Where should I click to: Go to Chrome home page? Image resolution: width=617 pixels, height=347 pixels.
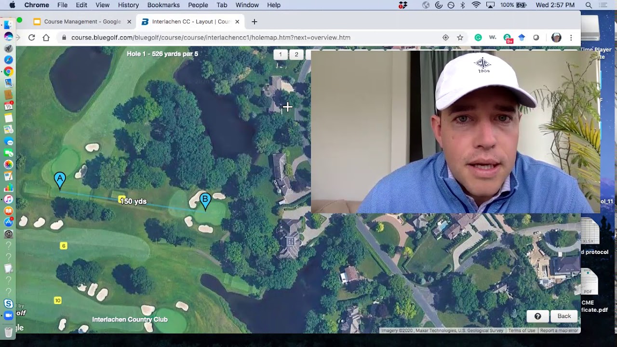(x=46, y=38)
